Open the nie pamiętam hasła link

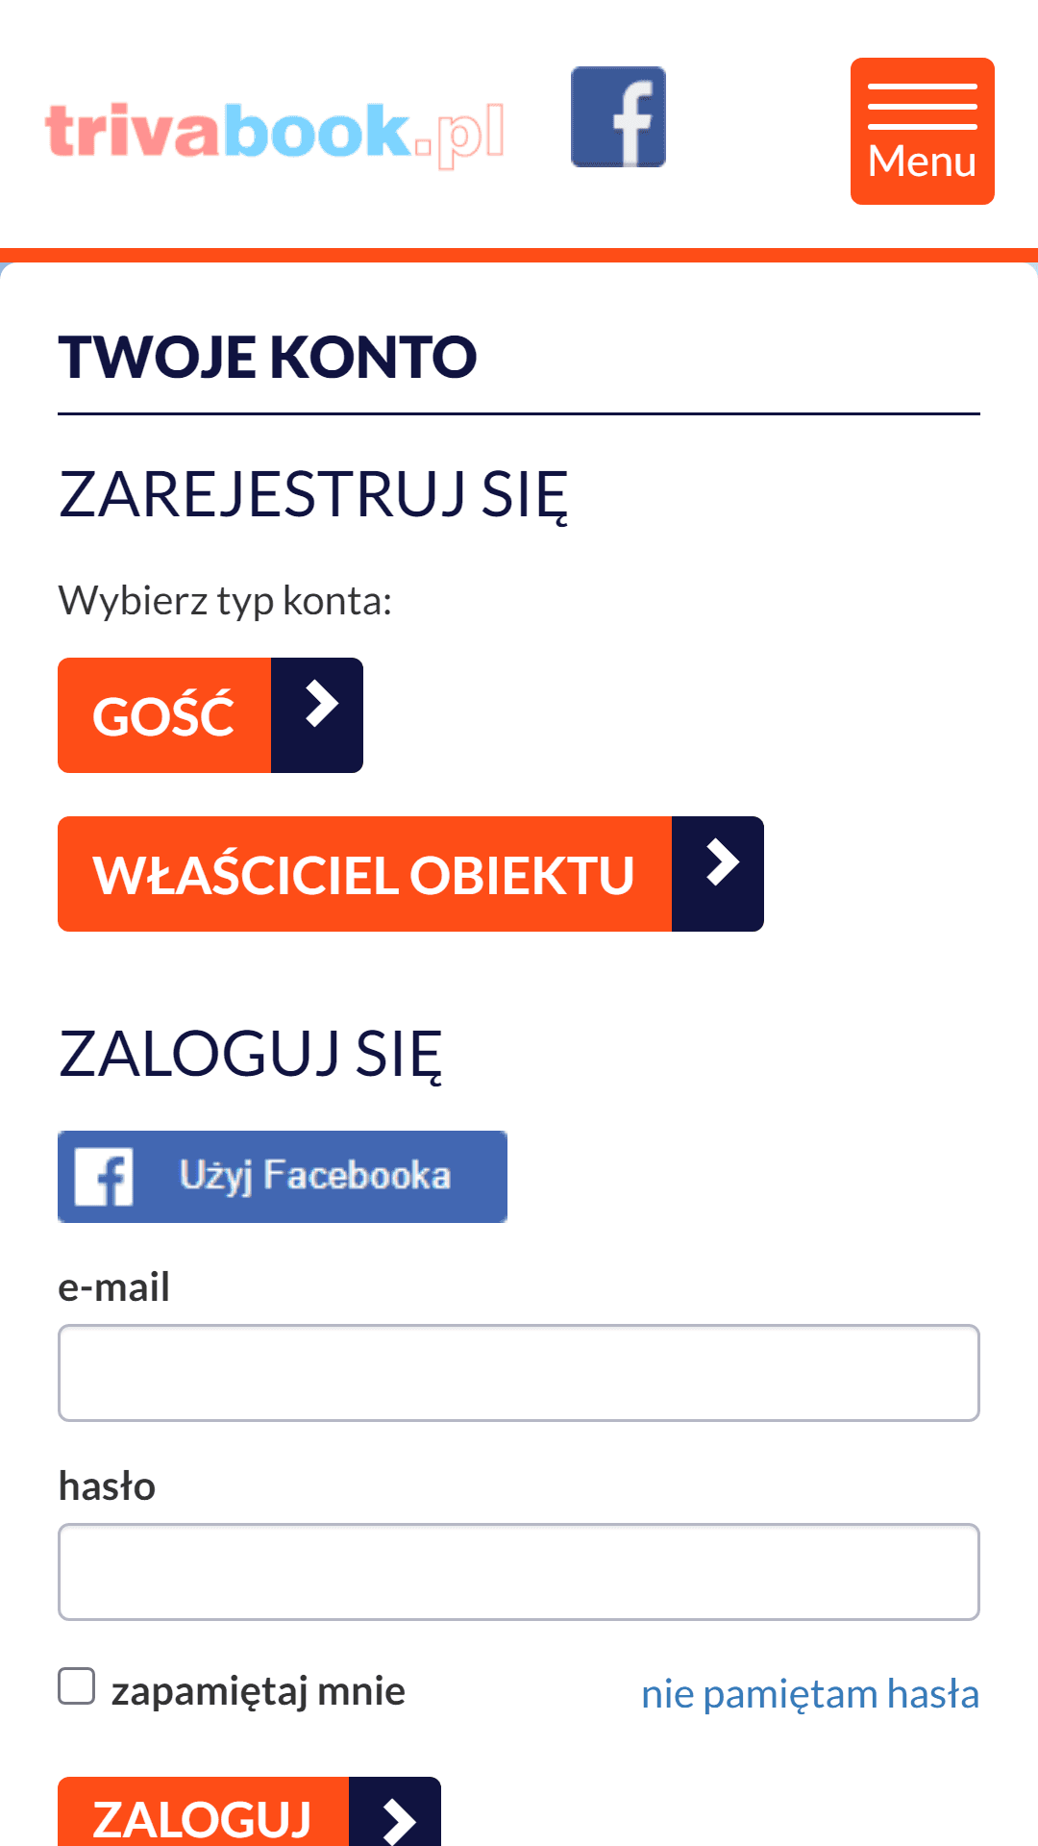(809, 1693)
